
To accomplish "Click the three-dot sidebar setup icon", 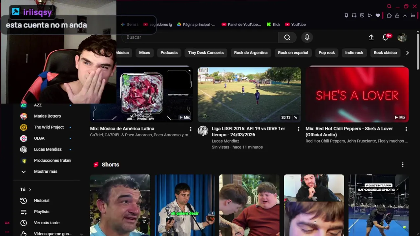I will click(x=7, y=232).
